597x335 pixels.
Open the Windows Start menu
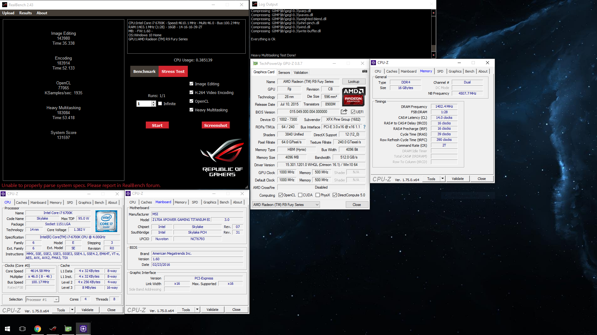(7, 329)
